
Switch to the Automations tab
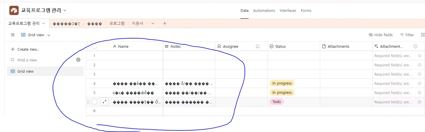click(264, 10)
